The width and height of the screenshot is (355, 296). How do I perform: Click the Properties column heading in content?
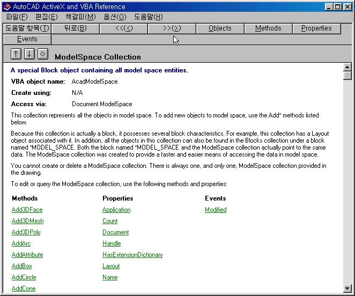[118, 198]
